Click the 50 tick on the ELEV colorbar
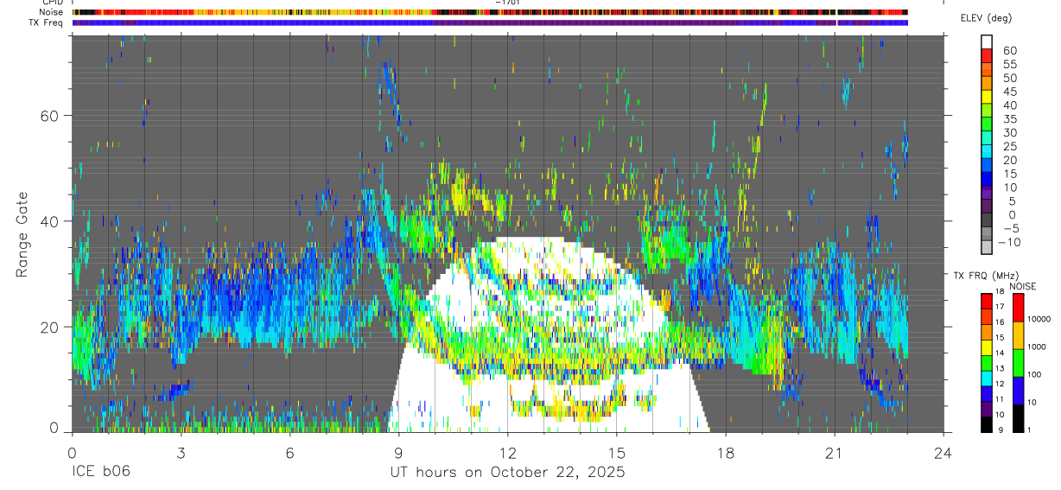 (1008, 79)
